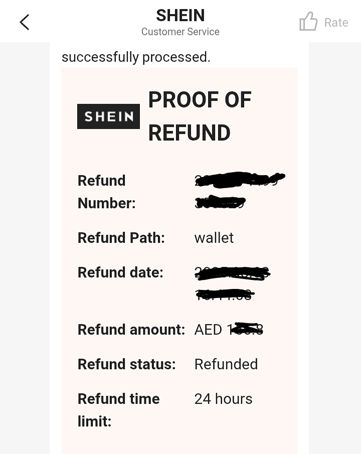Click the thumbs-up rate icon
Viewport: 361px width, 454px height.
(x=308, y=22)
